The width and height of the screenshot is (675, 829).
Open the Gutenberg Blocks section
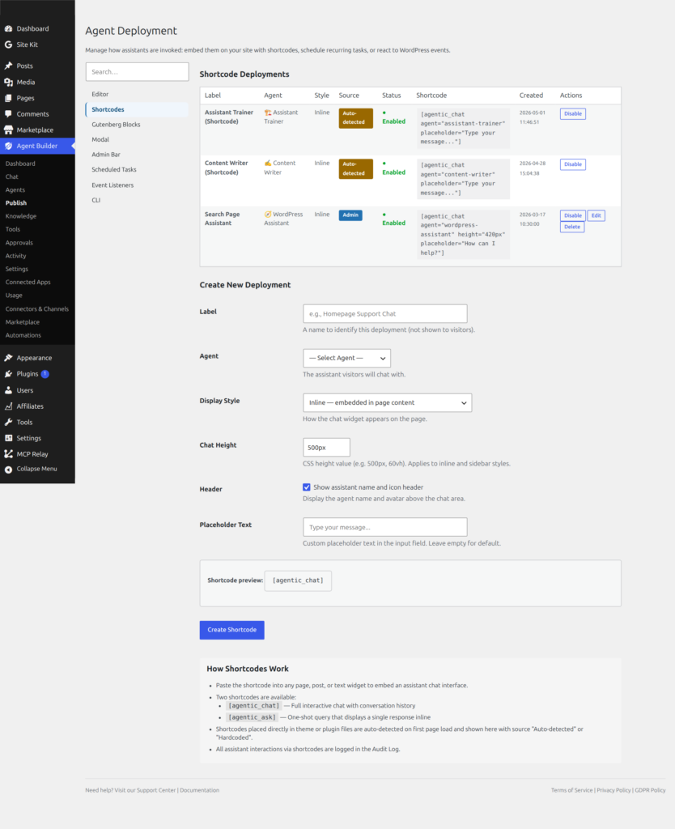[116, 124]
